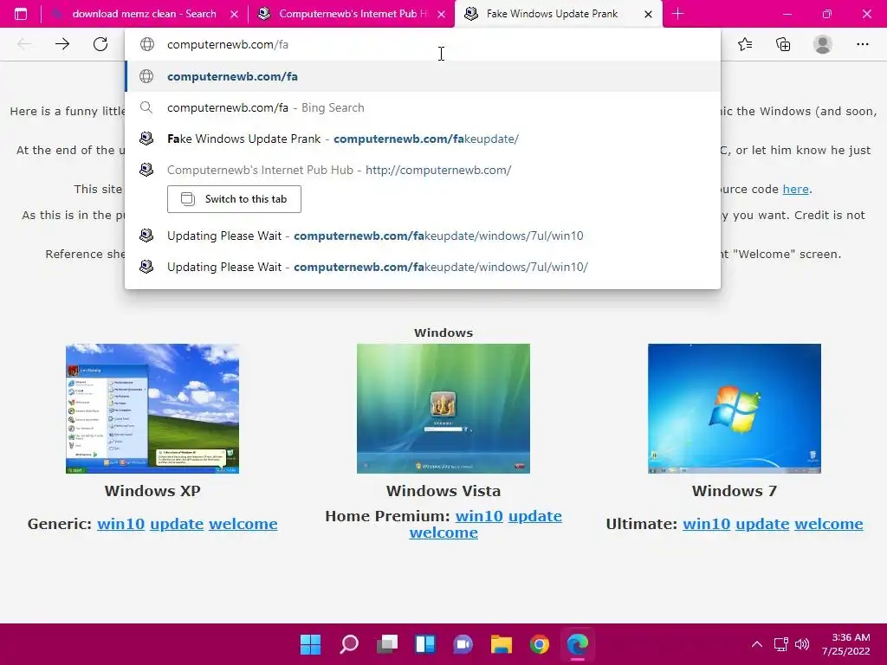Click Microsoft Edge taskbar icon
Image resolution: width=887 pixels, height=665 pixels.
click(x=578, y=644)
